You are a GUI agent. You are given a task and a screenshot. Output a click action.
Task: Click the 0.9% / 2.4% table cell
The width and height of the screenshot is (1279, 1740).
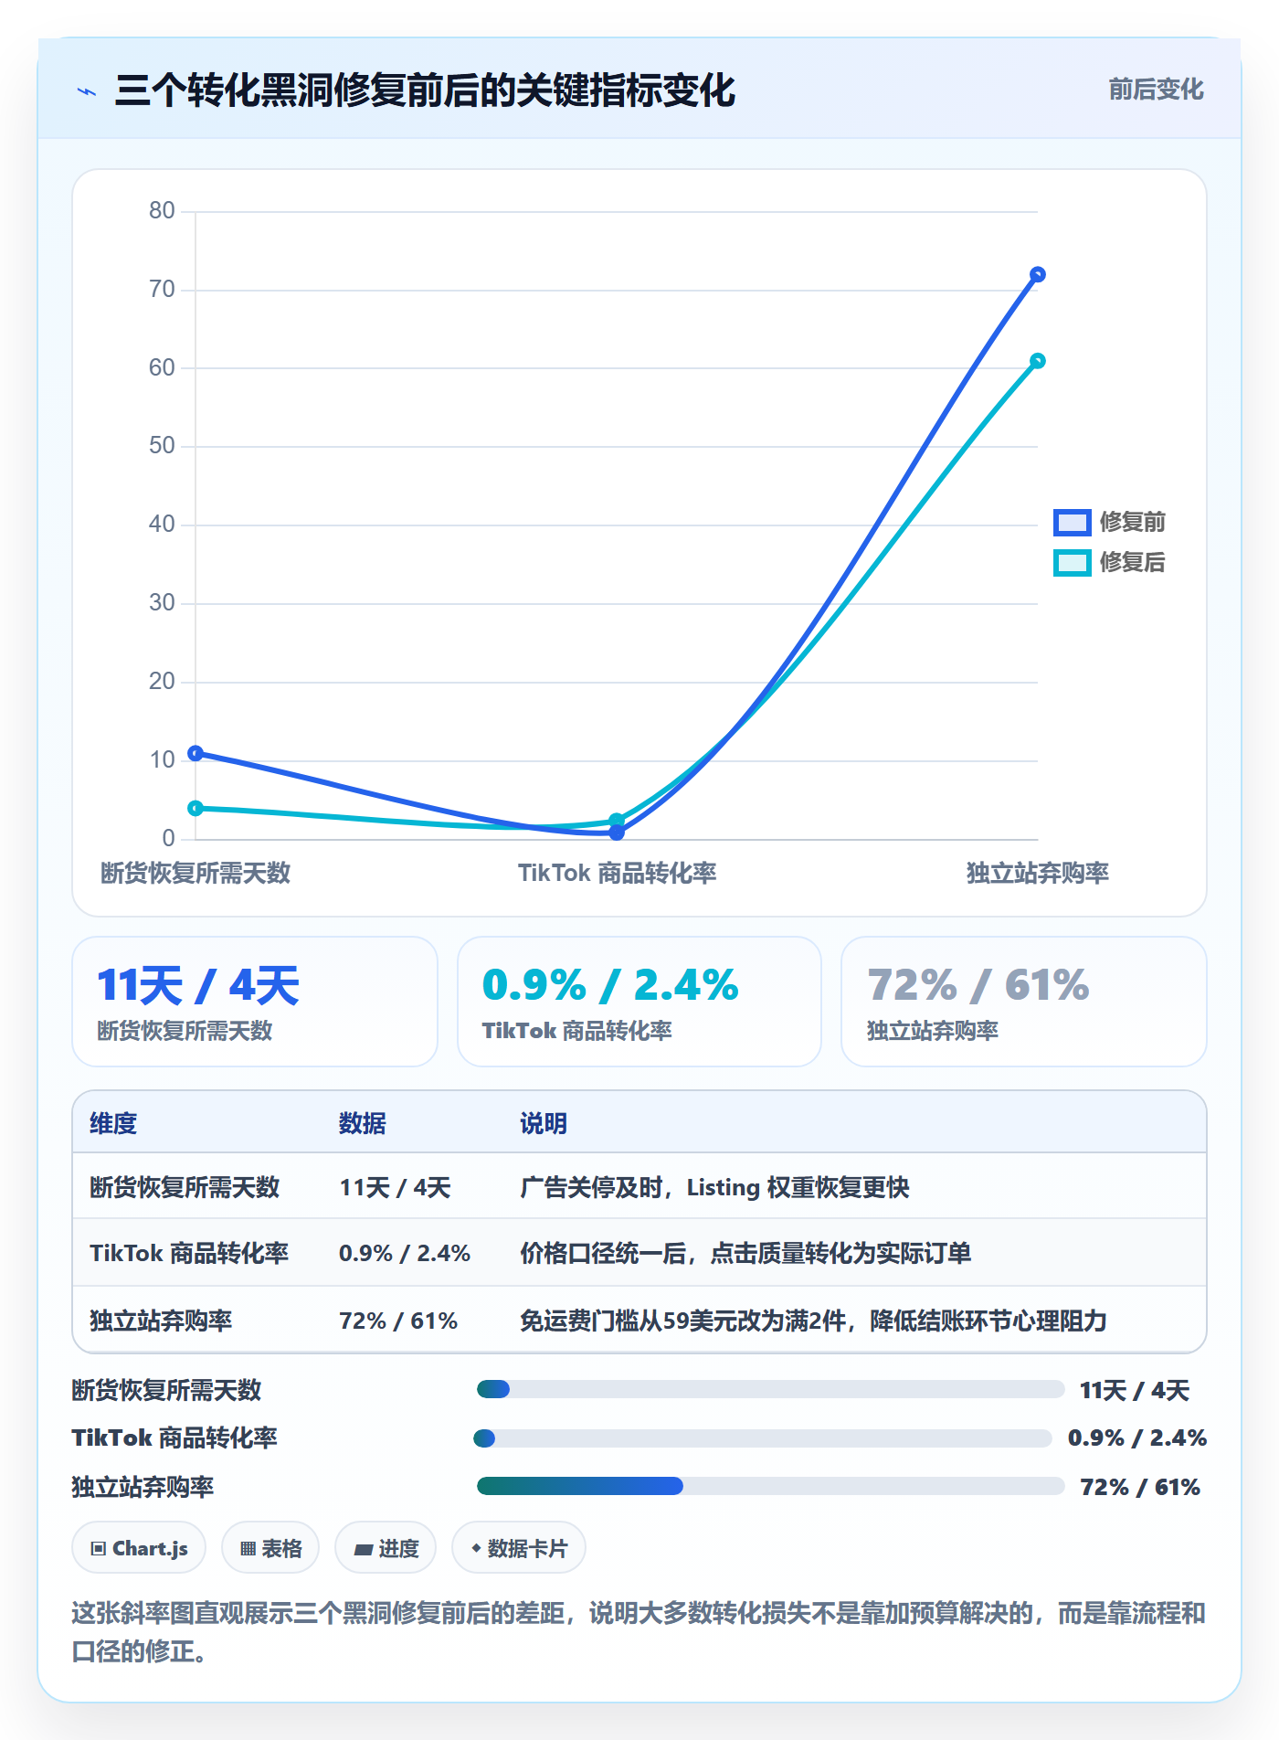[405, 1253]
